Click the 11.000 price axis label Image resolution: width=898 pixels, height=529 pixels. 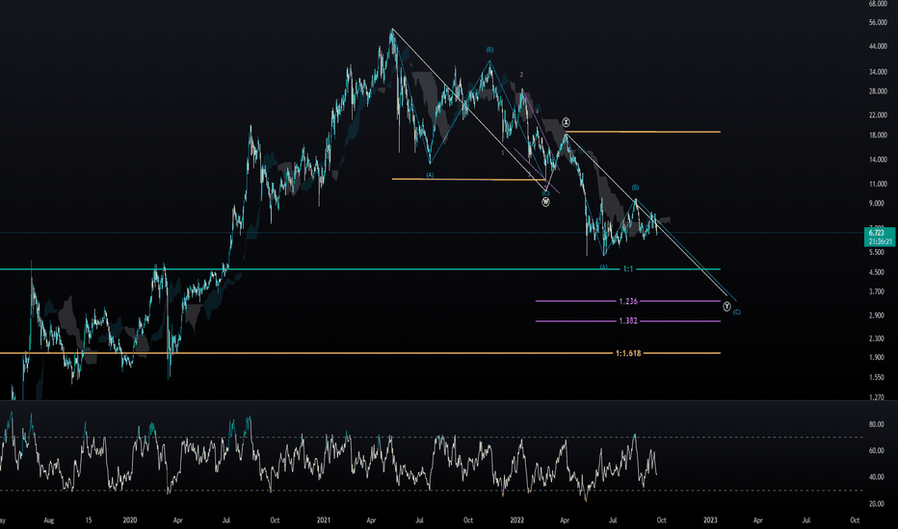(x=878, y=184)
